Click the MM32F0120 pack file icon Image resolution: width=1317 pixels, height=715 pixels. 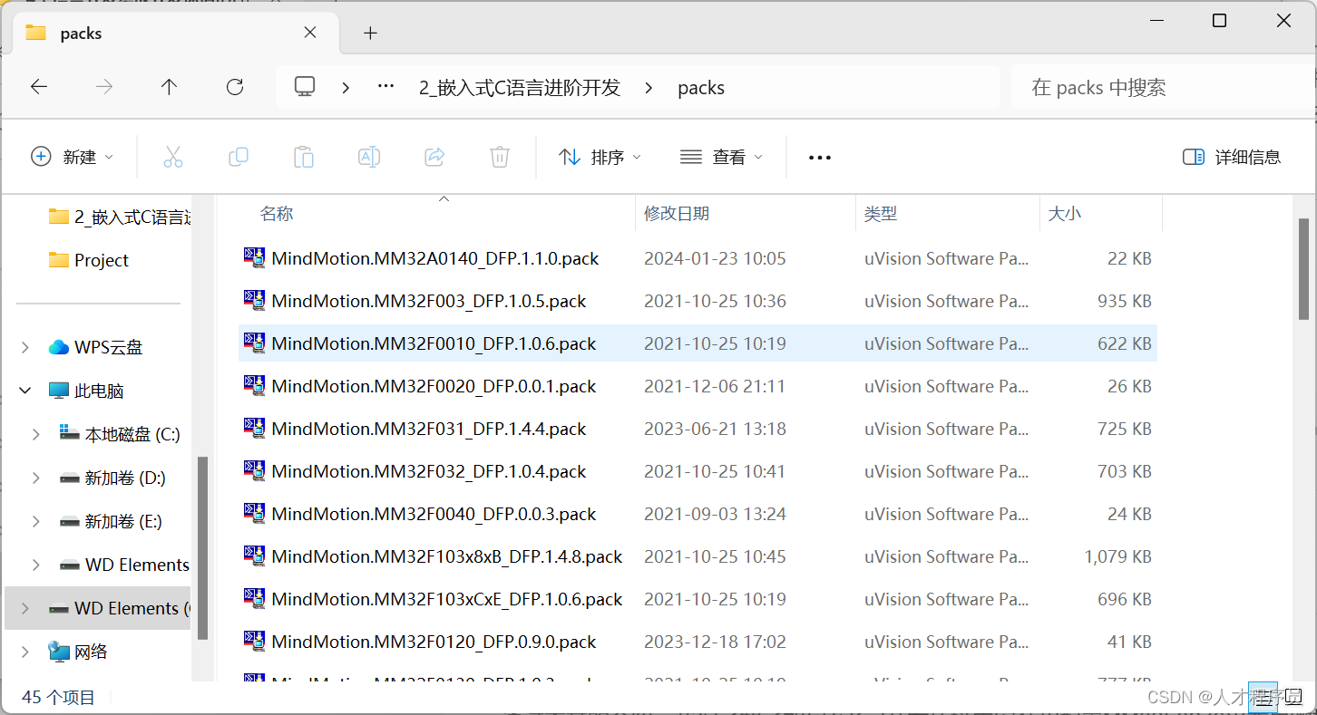[255, 642]
